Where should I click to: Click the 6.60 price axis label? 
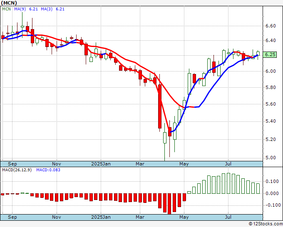click(x=271, y=26)
